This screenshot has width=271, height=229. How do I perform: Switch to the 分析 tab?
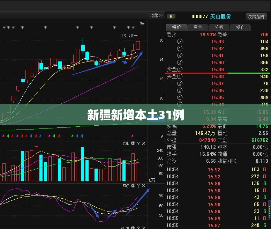click(x=219, y=27)
